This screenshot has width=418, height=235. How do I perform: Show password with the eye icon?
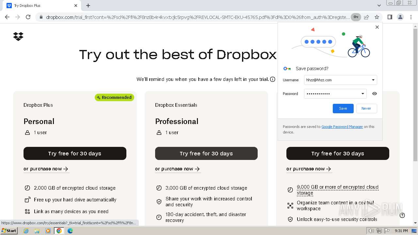point(375,94)
